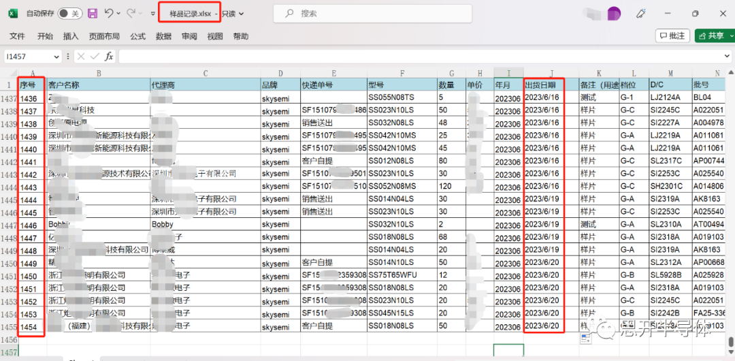735x361 pixels.
Task: Click the fx Insert Function icon
Action: pyautogui.click(x=109, y=57)
